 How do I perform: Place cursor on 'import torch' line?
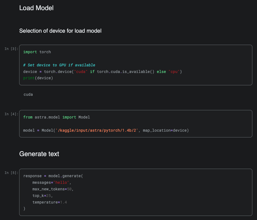tap(37, 52)
